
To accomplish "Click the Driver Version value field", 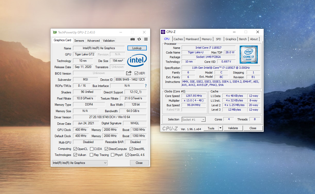I will pyautogui.click(x=110, y=117).
